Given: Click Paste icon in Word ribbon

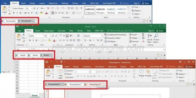Looking at the screenshot, I should (x=5, y=9).
